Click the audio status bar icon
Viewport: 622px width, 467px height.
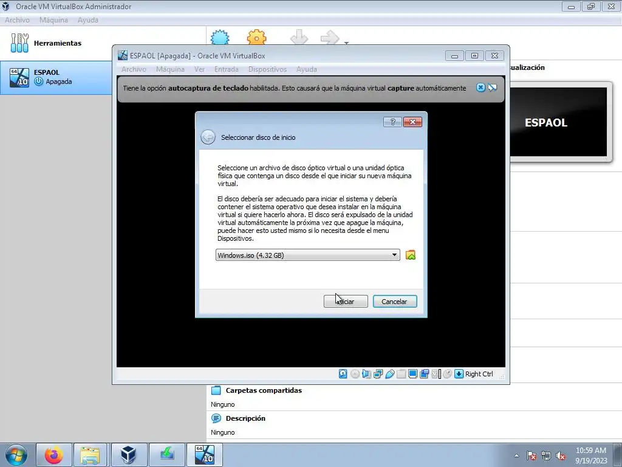coord(366,374)
